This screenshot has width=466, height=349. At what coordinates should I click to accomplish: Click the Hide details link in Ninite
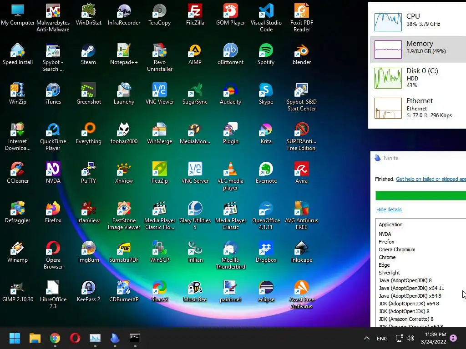(389, 209)
